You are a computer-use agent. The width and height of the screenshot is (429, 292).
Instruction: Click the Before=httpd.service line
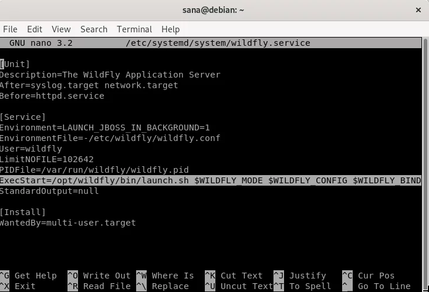pos(52,96)
